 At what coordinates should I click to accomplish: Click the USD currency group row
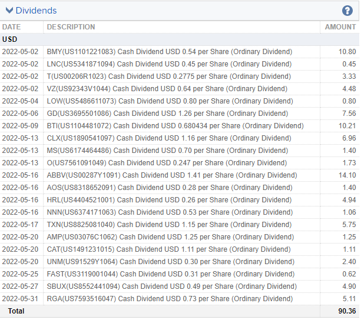pyautogui.click(x=180, y=39)
